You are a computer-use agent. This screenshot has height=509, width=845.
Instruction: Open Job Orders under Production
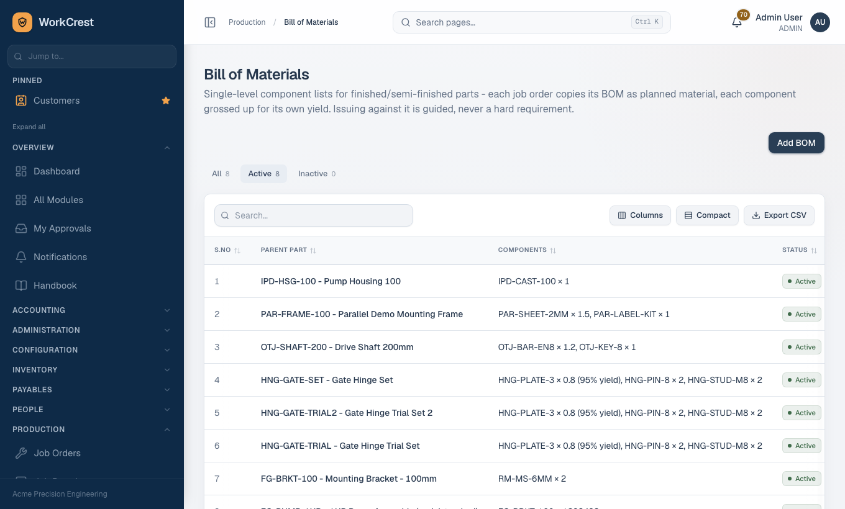click(x=92, y=453)
